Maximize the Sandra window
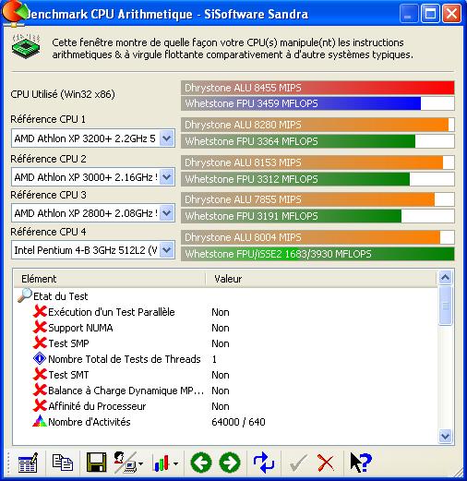This screenshot has height=481, width=467. tap(430, 14)
